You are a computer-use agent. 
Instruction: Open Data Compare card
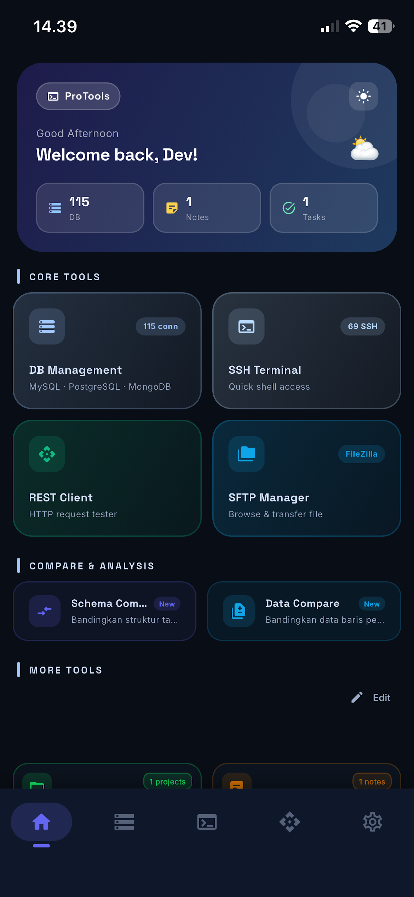(x=304, y=611)
